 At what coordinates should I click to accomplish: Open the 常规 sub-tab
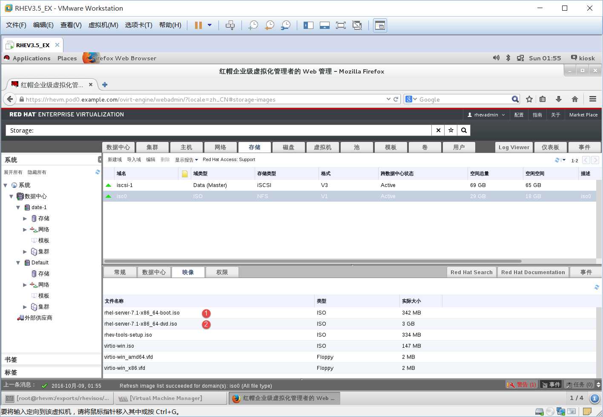point(120,272)
